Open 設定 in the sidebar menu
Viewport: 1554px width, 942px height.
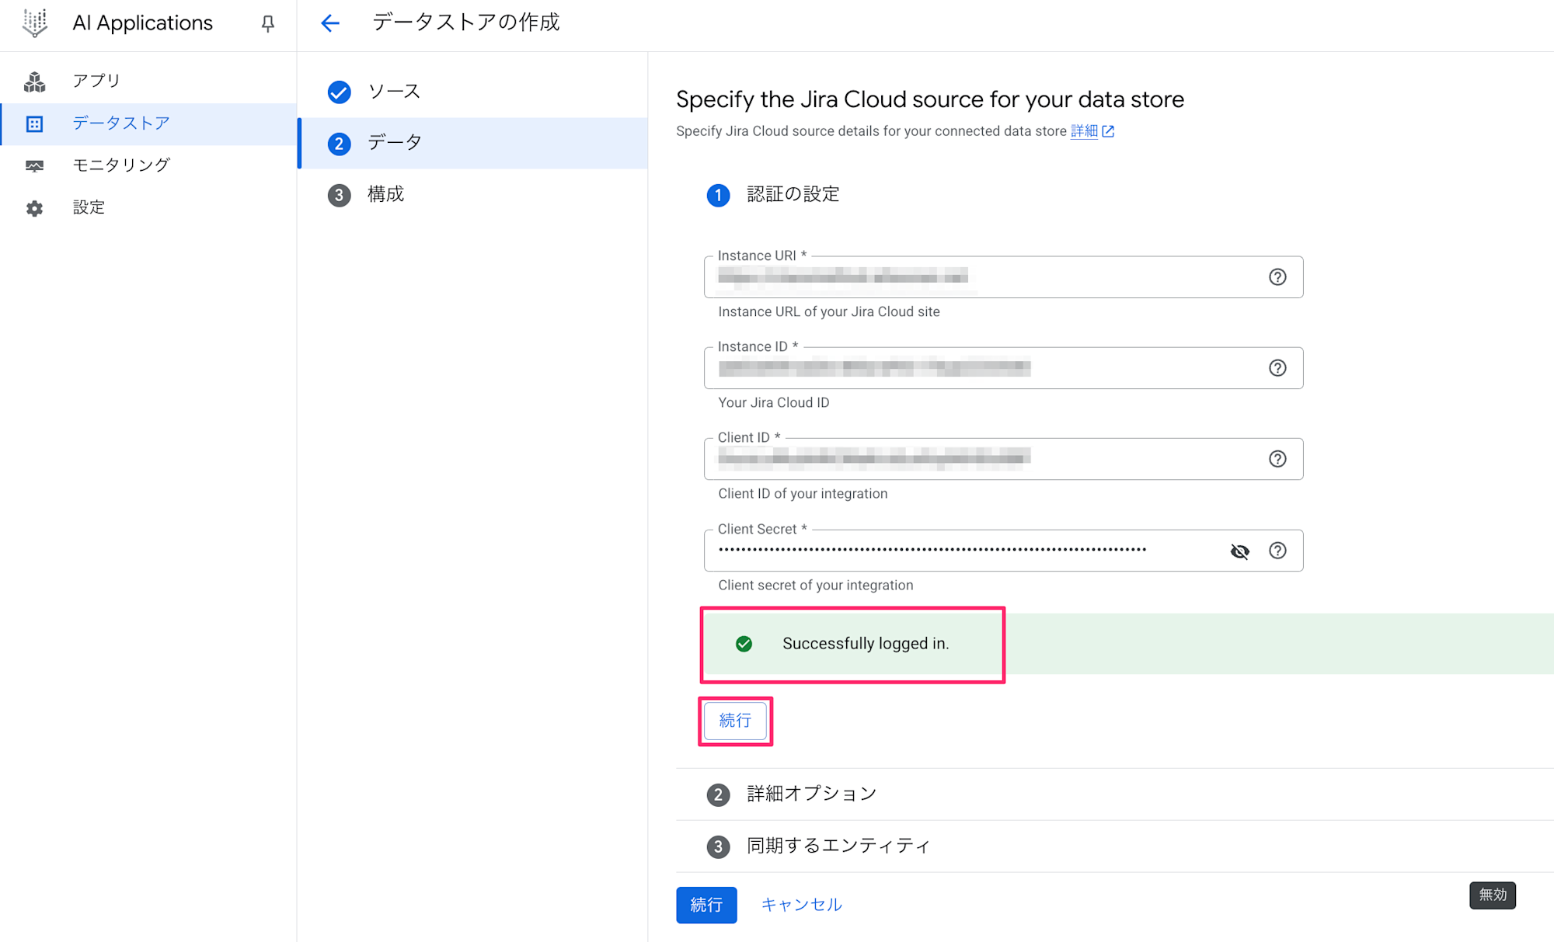(148, 208)
